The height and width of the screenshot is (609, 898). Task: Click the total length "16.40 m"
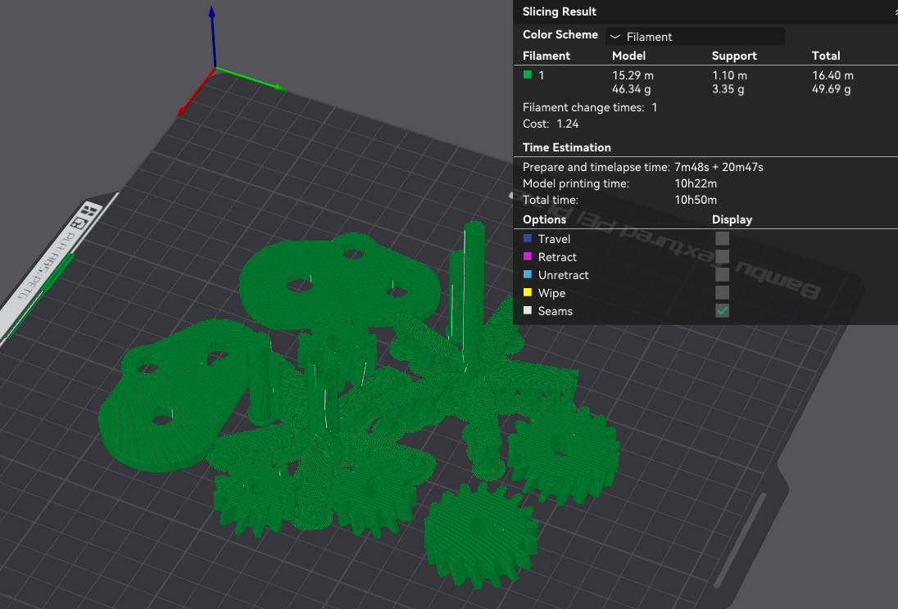pyautogui.click(x=832, y=75)
